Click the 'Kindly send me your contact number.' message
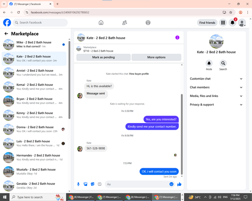Image resolution: width=252 pixels, height=201 pixels. pos(152,127)
